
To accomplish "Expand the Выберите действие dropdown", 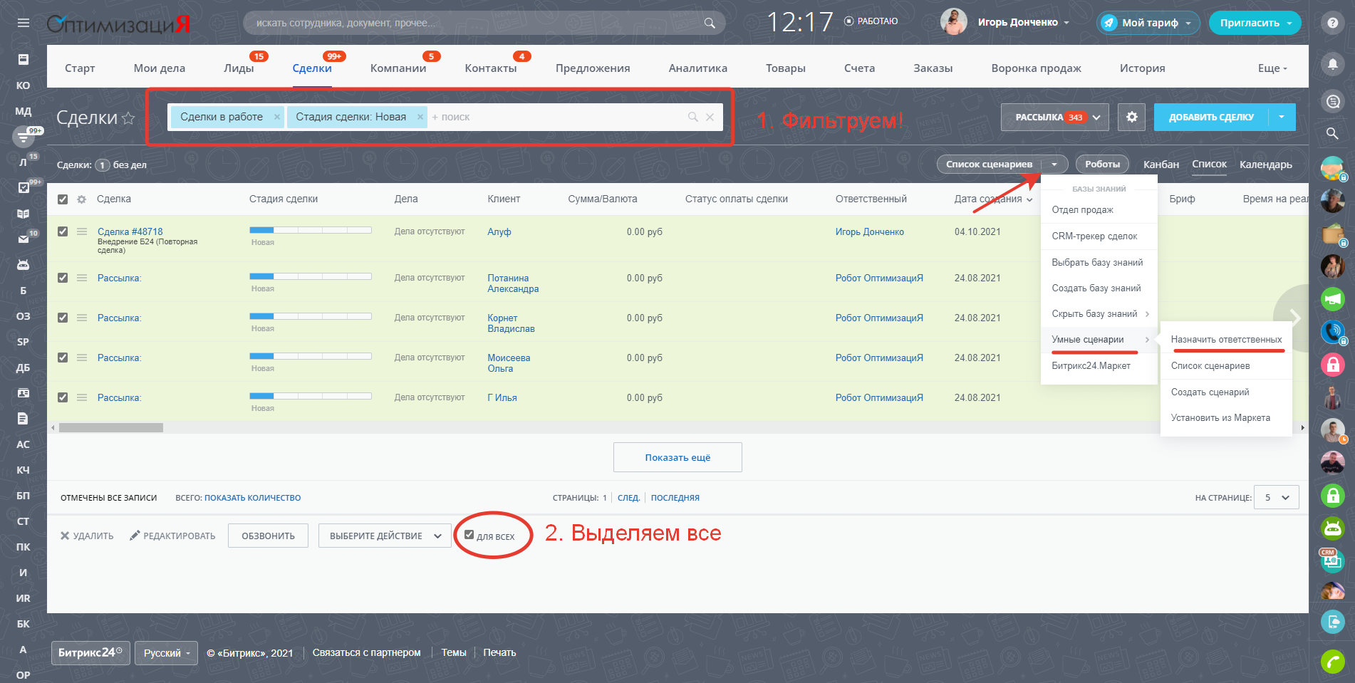I will pos(385,536).
